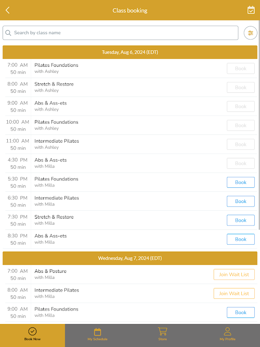Open the Store shopping cart icon
This screenshot has height=347, width=260.
pyautogui.click(x=162, y=331)
